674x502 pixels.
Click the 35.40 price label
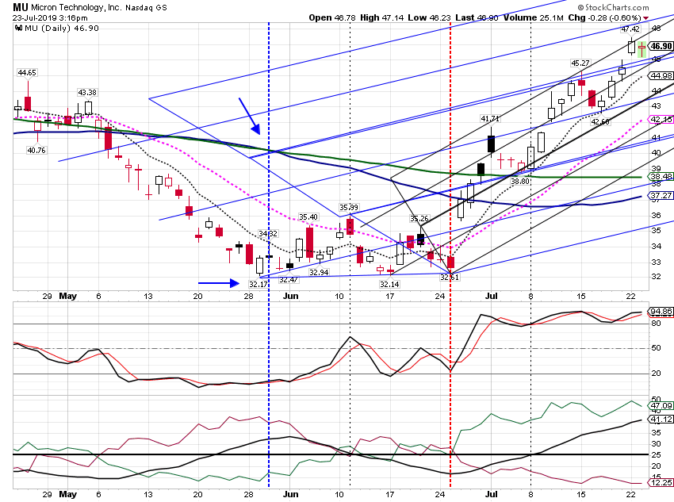click(x=308, y=217)
